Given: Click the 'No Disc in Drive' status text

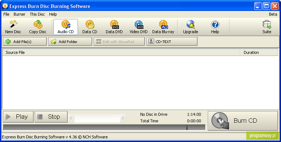Looking at the screenshot, I should tap(154, 115).
